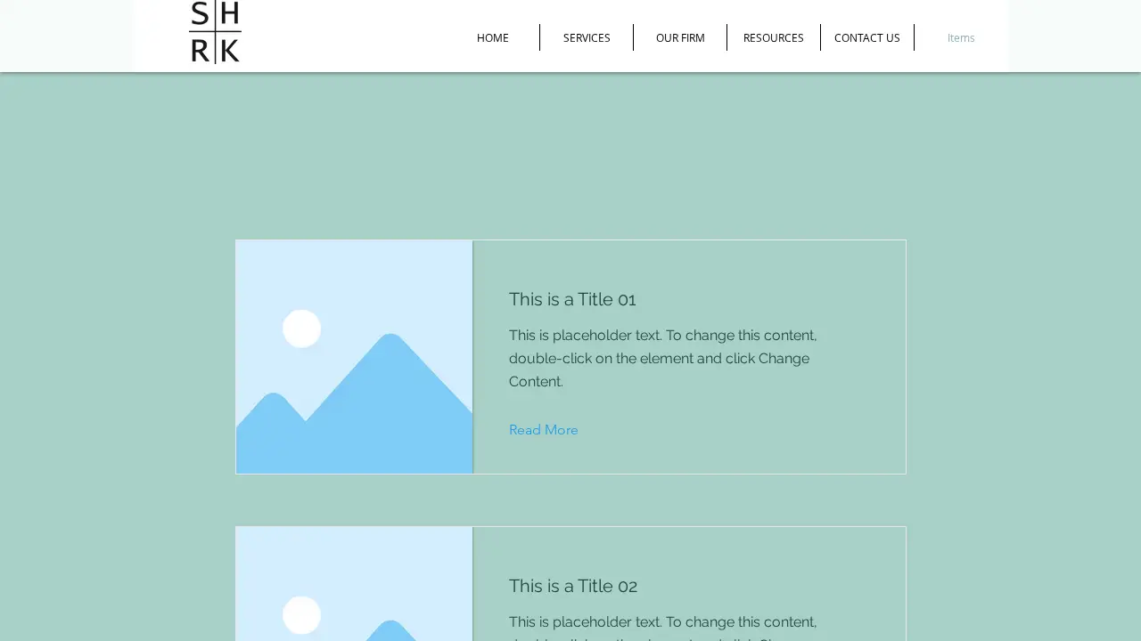Follow the Read More link for Title 01
1141x641 pixels.
tap(544, 430)
